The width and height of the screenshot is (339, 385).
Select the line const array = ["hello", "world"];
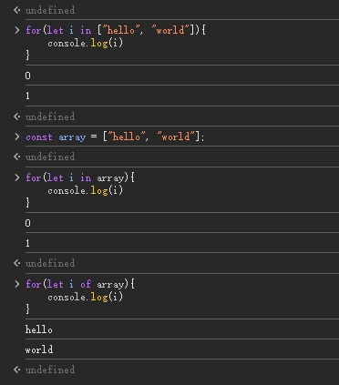click(x=115, y=137)
